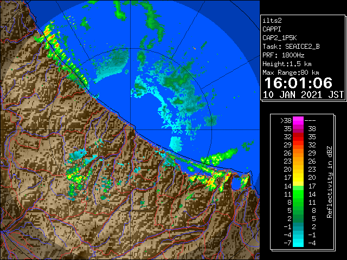Click the 'CAPPI' product label
The width and height of the screenshot is (347, 260).
tap(272, 29)
